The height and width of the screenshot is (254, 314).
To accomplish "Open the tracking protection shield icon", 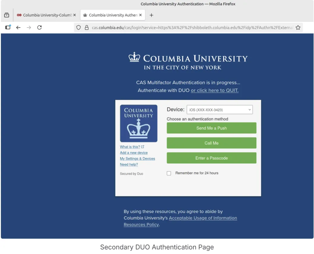I will pyautogui.click(x=79, y=28).
